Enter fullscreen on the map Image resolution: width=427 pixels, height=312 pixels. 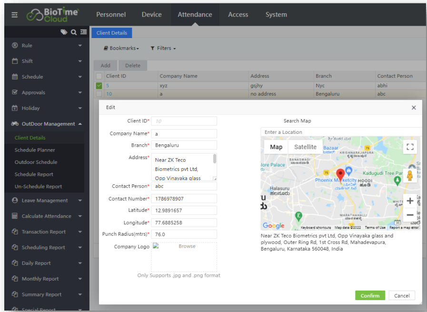(x=409, y=147)
